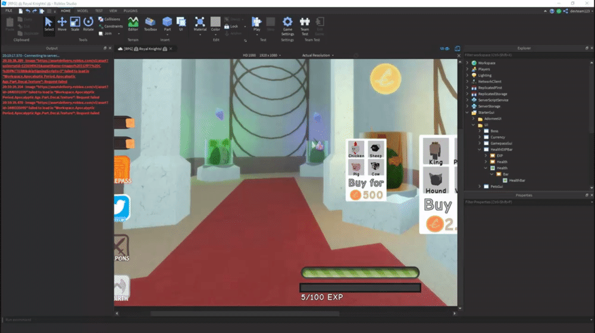
Task: Switch to the VIEW ribbon tab
Action: 113,11
